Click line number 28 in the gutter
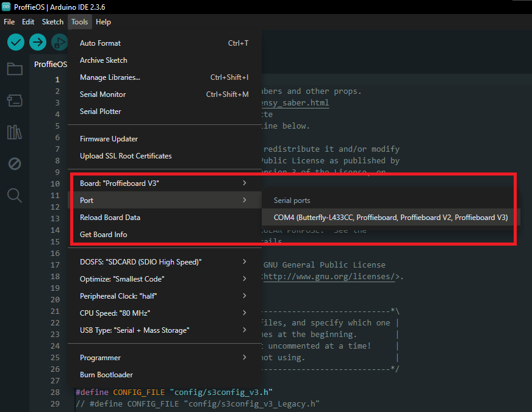The width and height of the screenshot is (532, 412). pos(55,392)
